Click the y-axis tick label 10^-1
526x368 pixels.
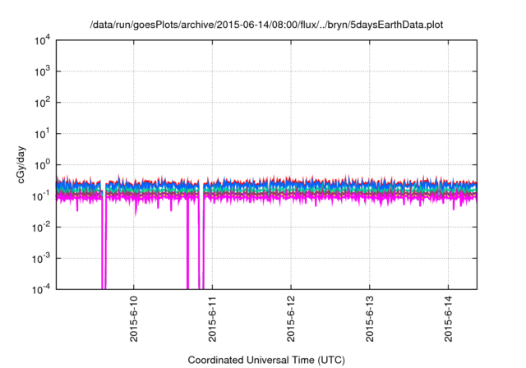pyautogui.click(x=41, y=196)
